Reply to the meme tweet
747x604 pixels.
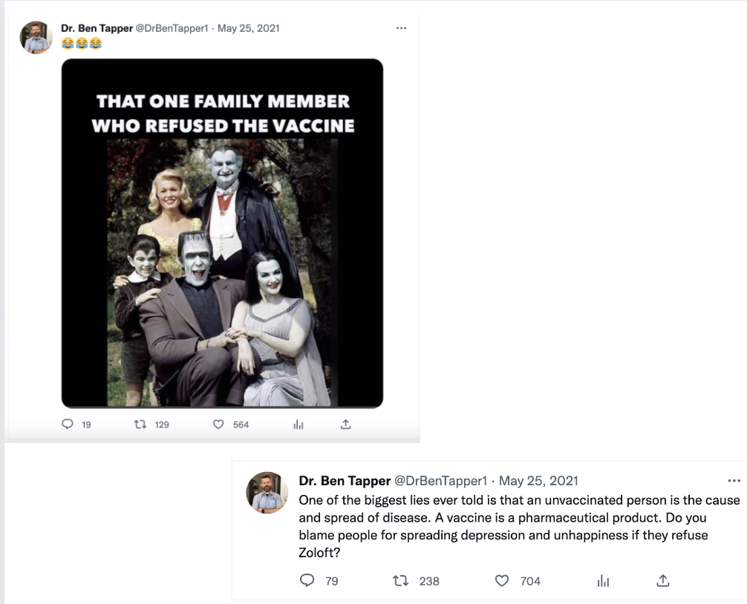(68, 424)
